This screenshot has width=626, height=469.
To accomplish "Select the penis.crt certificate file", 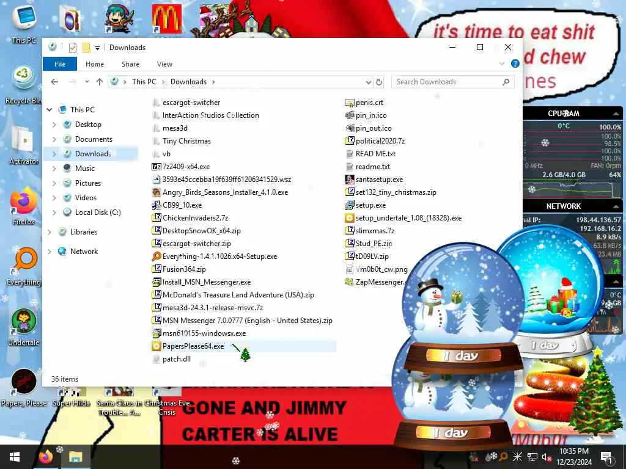I will pyautogui.click(x=364, y=103).
